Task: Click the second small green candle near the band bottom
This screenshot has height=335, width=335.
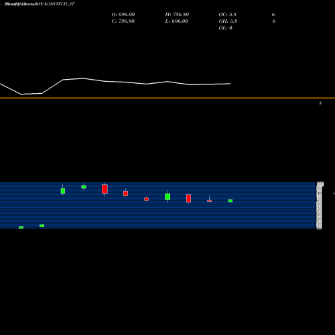Action: coord(42,226)
